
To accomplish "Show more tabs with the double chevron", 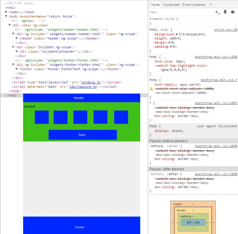I will (x=210, y=4).
